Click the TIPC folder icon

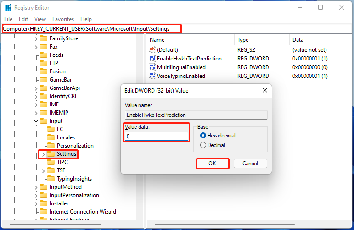pos(51,162)
